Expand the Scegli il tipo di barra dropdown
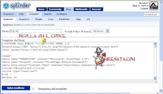163x94 pixels. pos(107,31)
